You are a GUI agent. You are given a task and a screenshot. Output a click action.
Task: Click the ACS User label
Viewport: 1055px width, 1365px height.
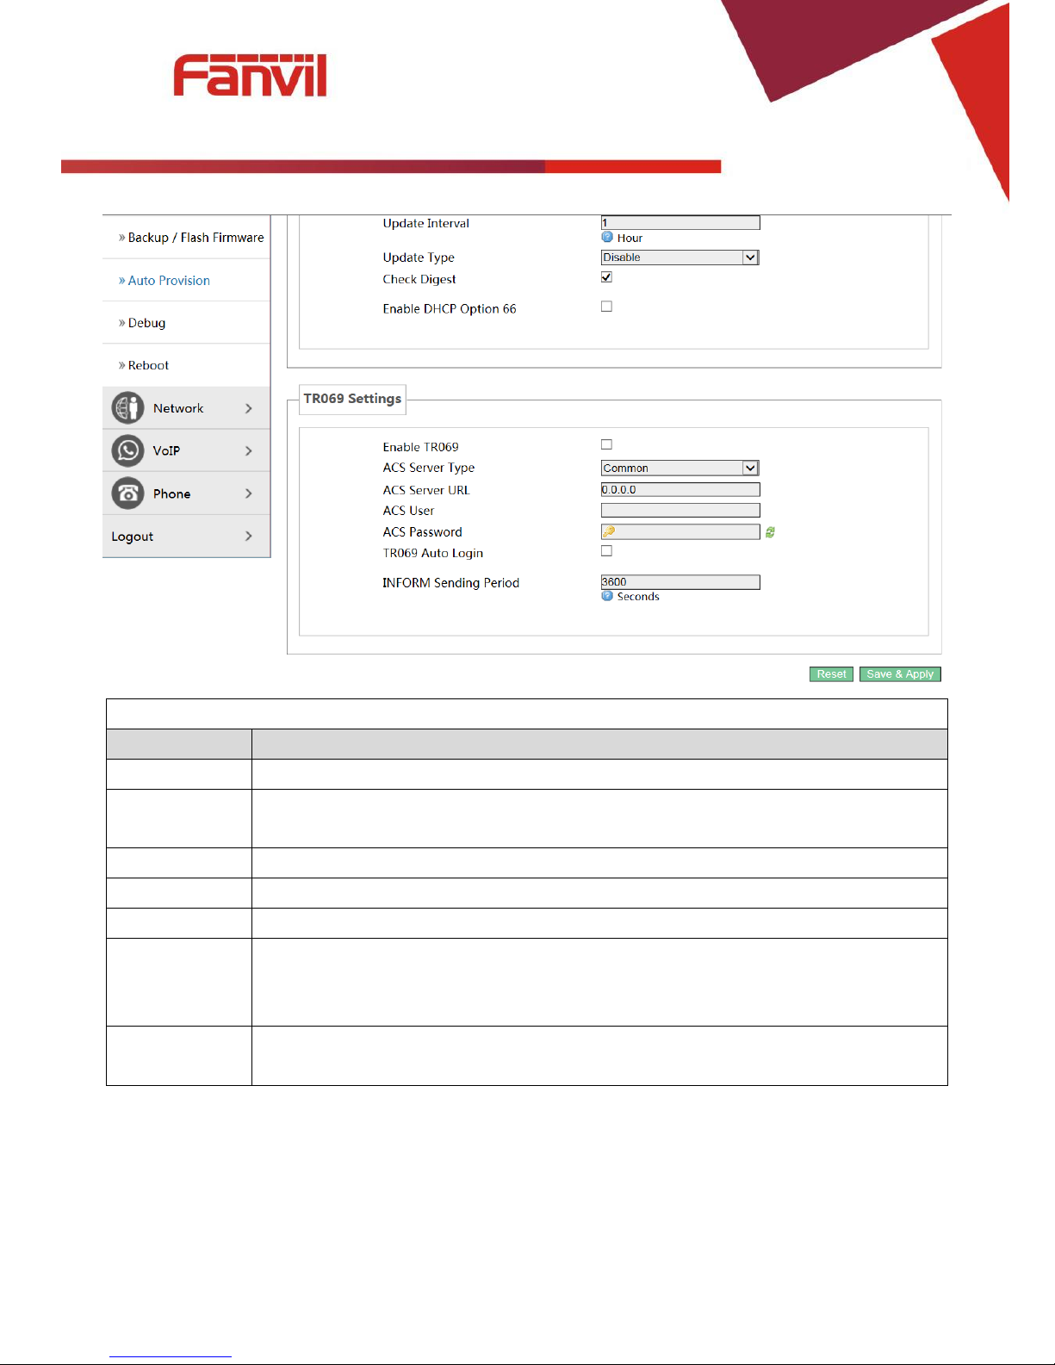click(x=409, y=511)
